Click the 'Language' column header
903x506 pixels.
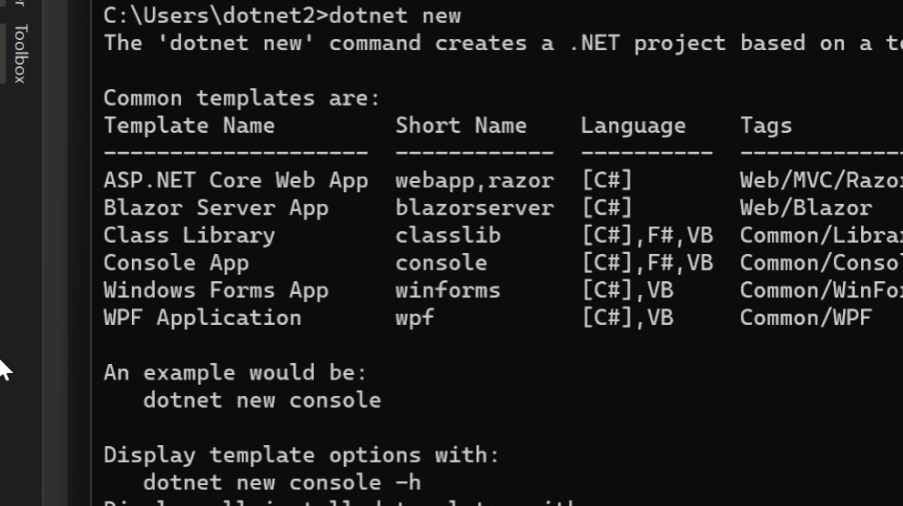point(633,126)
